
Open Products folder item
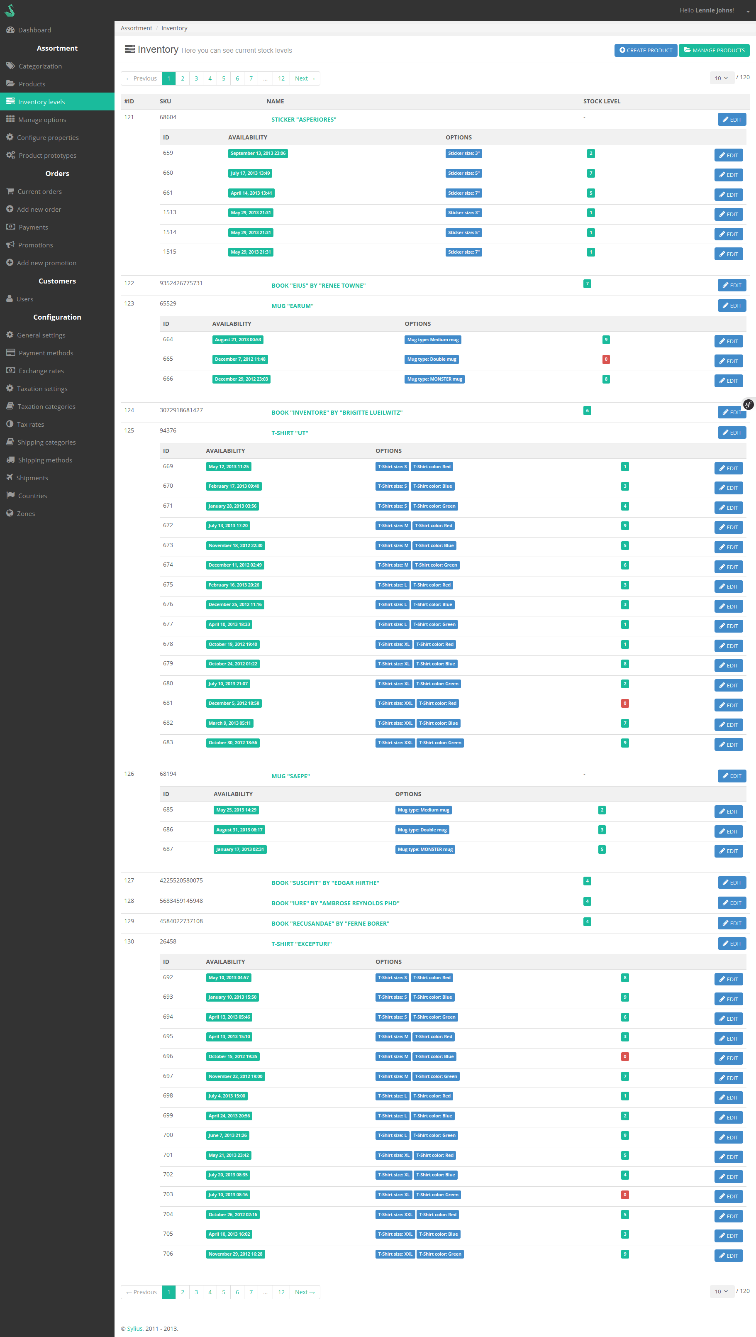click(x=57, y=83)
